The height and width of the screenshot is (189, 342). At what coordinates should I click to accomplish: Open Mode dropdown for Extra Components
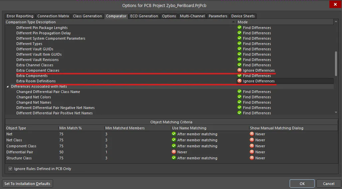(x=285, y=76)
